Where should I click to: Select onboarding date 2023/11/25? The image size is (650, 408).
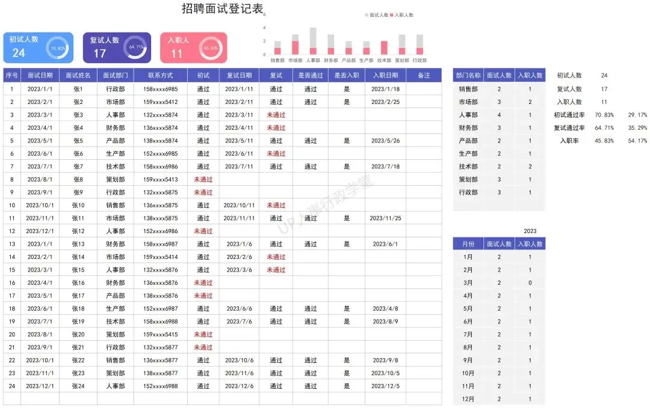pyautogui.click(x=386, y=218)
